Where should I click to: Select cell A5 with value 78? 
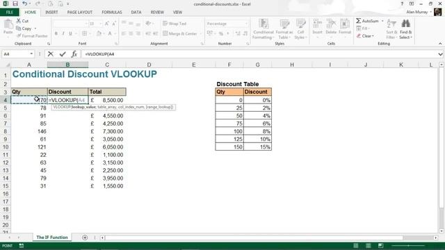(29, 108)
